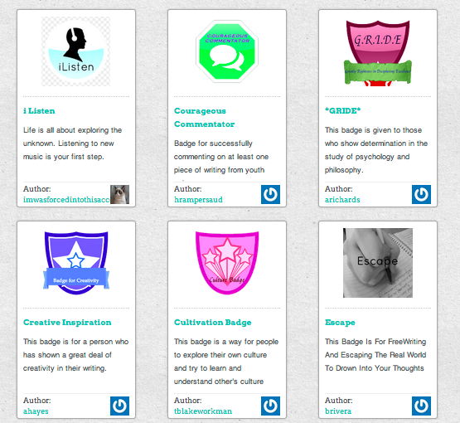The image size is (460, 423).
Task: Click arichards' blue power avatar icon
Action: pos(421,194)
